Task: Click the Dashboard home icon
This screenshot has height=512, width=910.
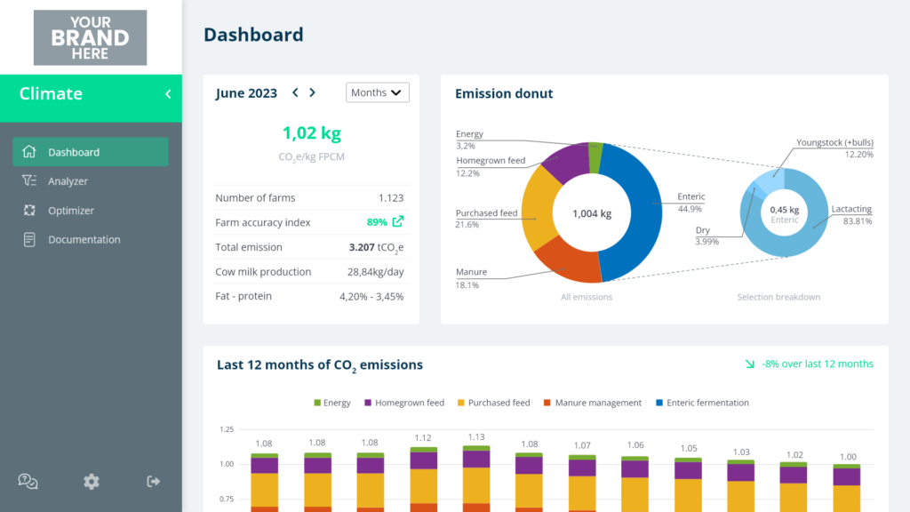Action: click(x=29, y=152)
